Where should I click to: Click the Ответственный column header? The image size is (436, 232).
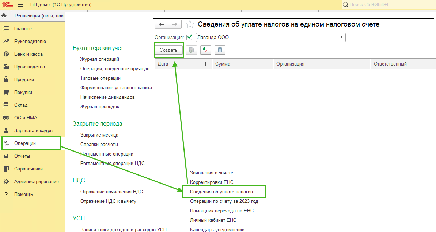[x=402, y=64]
